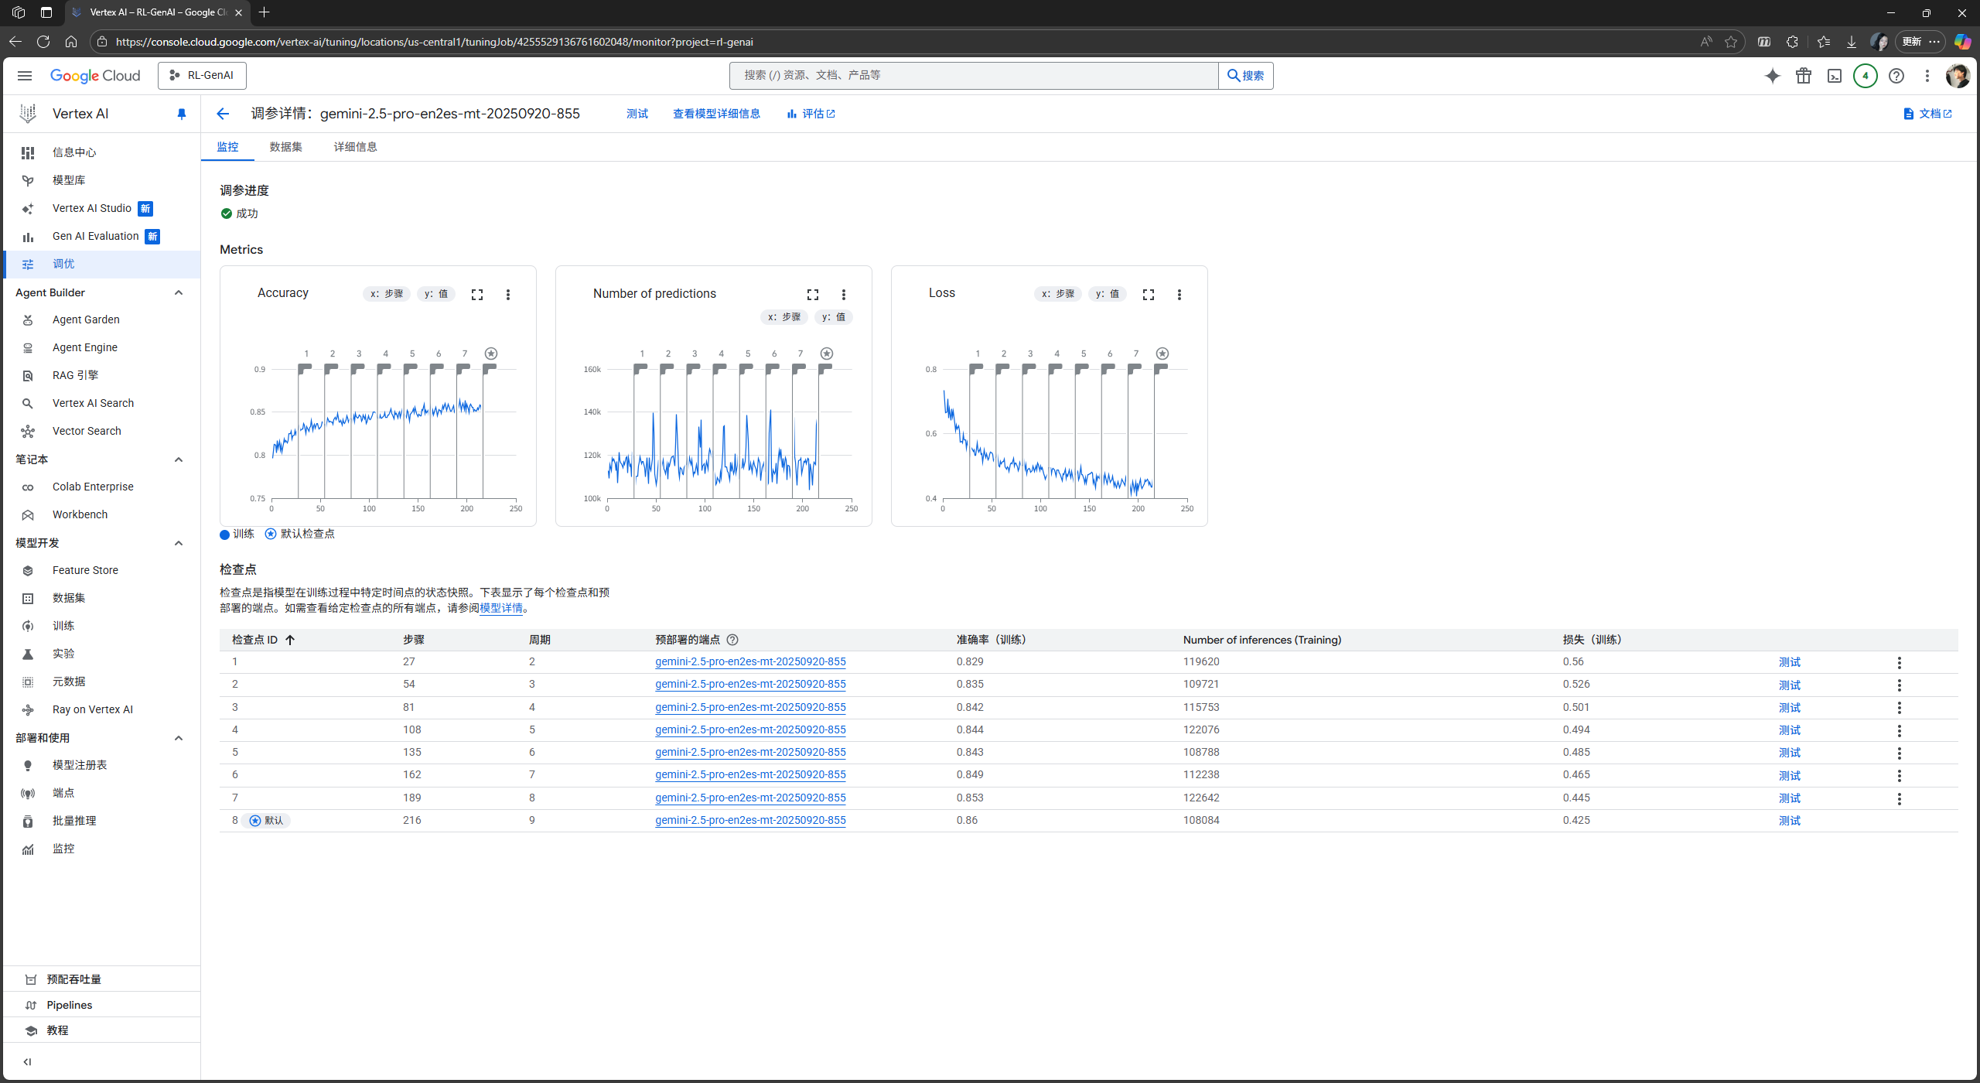This screenshot has width=1980, height=1083.
Task: Go back with the arrow beside 调参详情
Action: point(223,114)
